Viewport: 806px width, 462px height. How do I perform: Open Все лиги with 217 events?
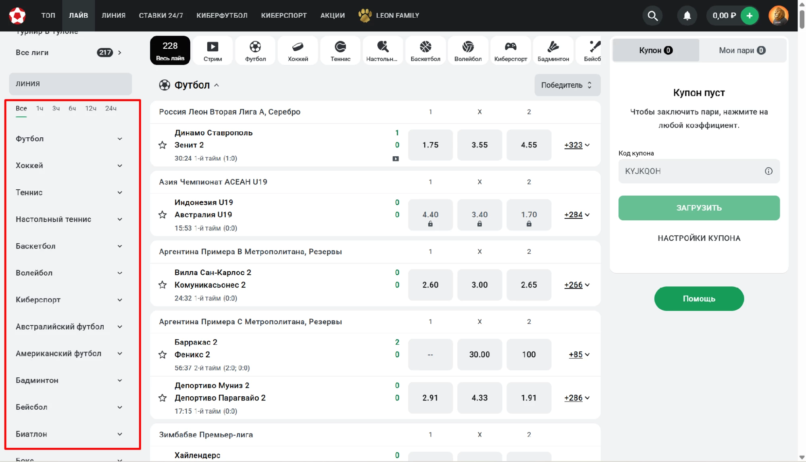click(69, 52)
